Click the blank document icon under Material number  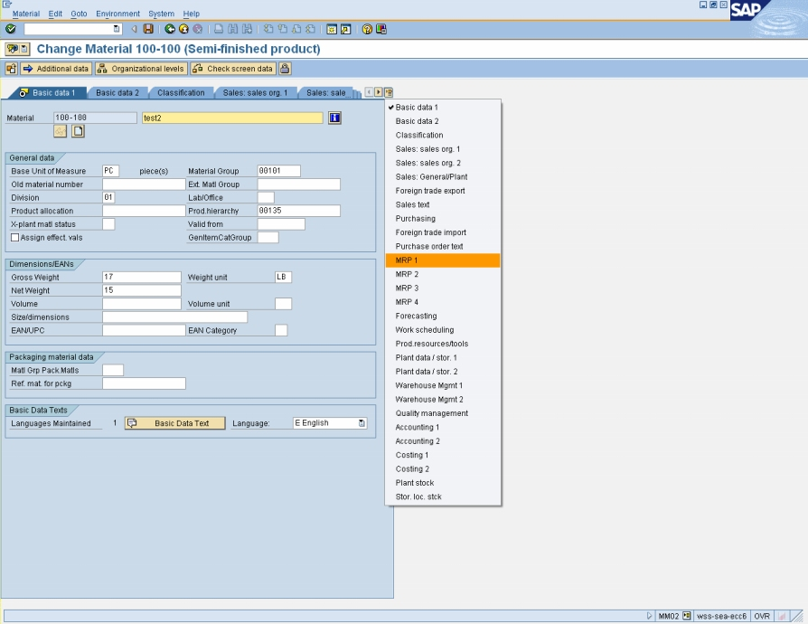78,131
